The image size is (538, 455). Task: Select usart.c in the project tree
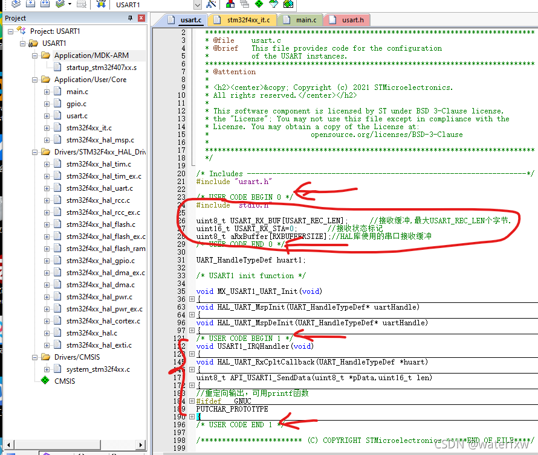click(77, 116)
